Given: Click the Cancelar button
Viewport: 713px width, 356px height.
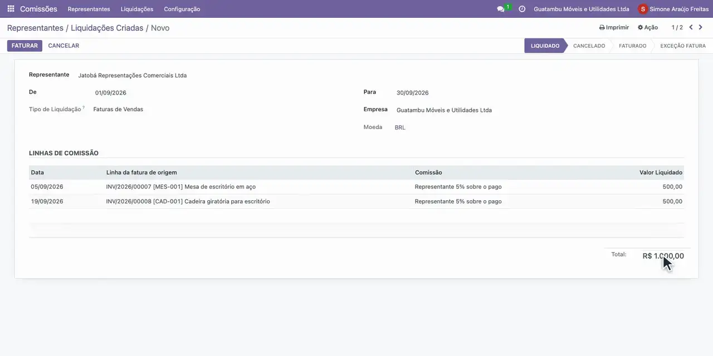Looking at the screenshot, I should (x=64, y=46).
